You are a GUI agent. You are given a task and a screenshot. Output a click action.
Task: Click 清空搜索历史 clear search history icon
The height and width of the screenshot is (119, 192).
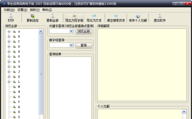tap(116, 16)
